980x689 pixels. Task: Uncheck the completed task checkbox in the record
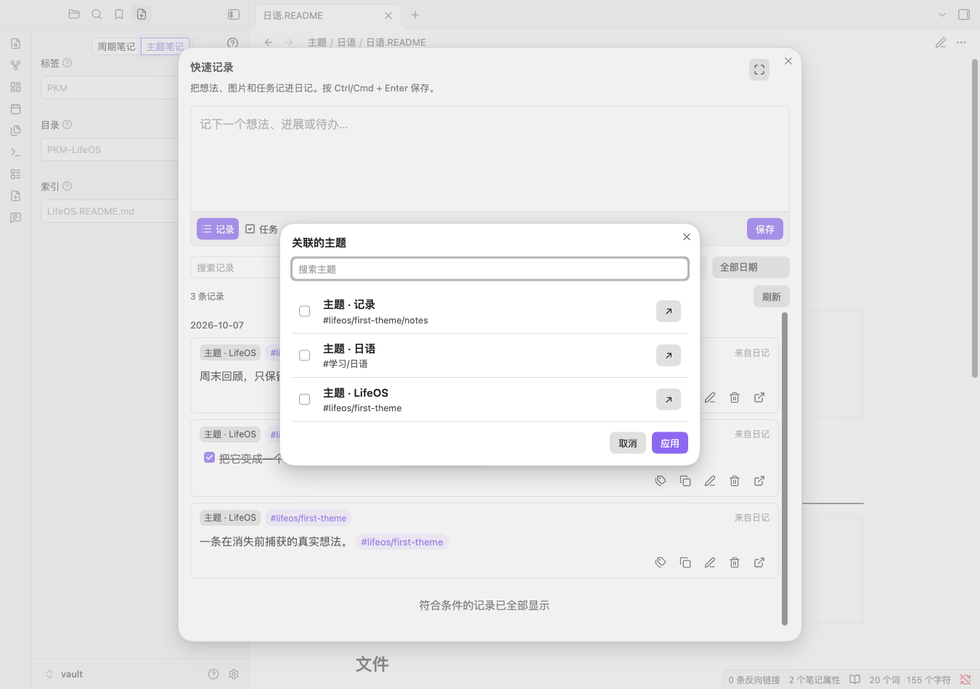click(209, 458)
